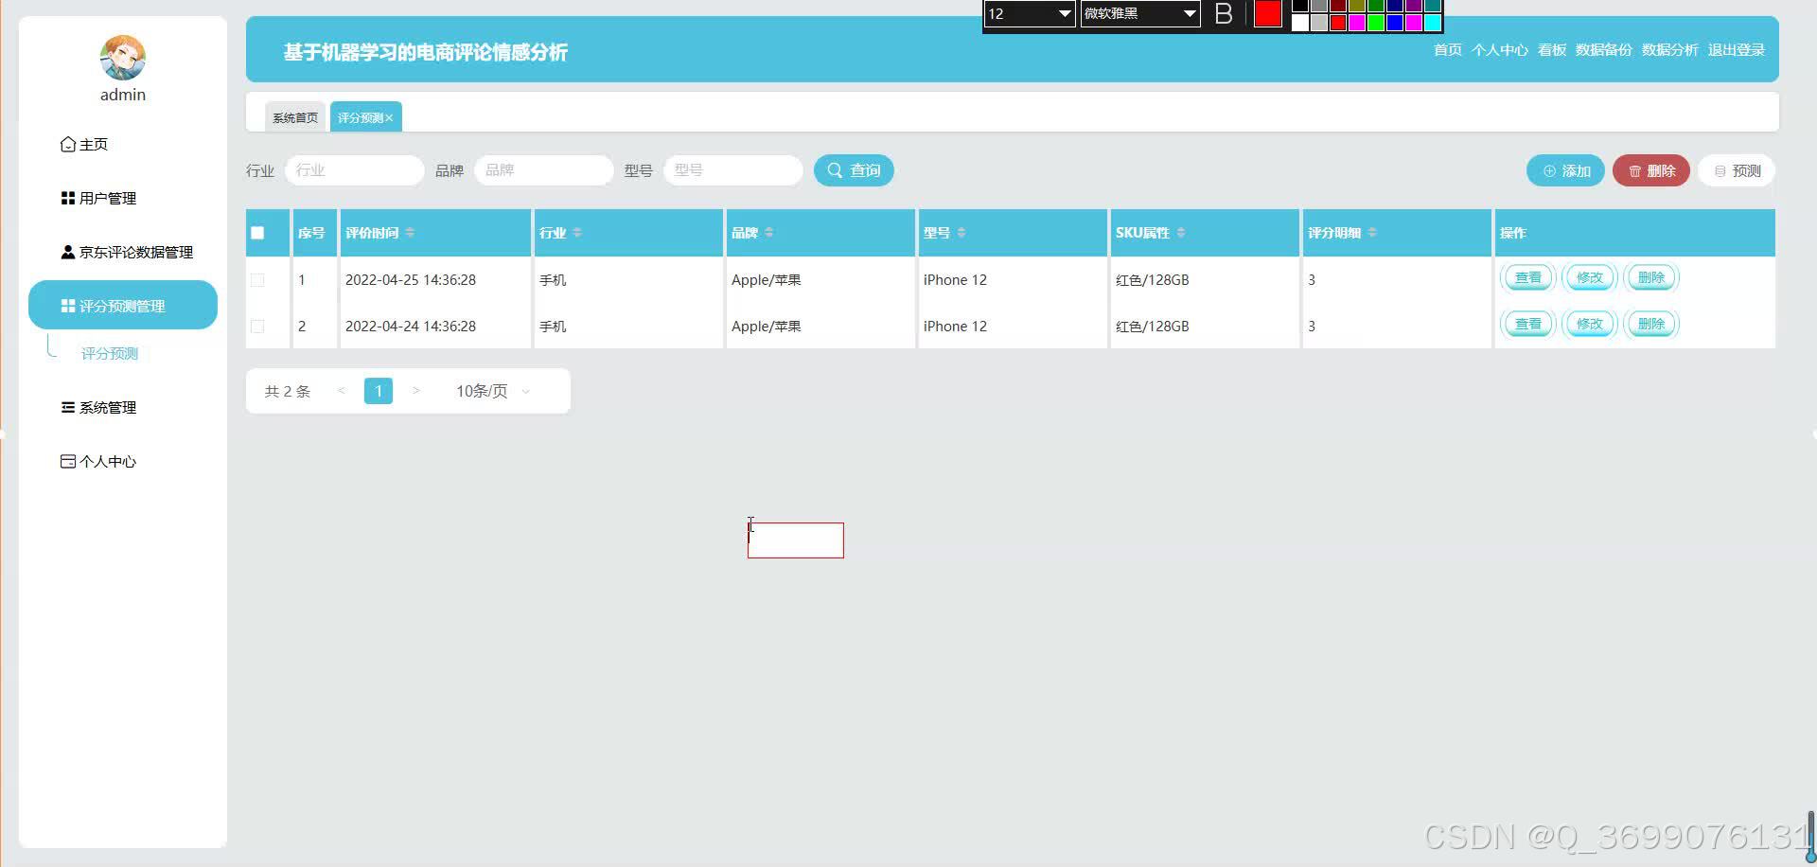Open 数据备份 in the top navigation
1817x867 pixels.
[x=1604, y=50]
